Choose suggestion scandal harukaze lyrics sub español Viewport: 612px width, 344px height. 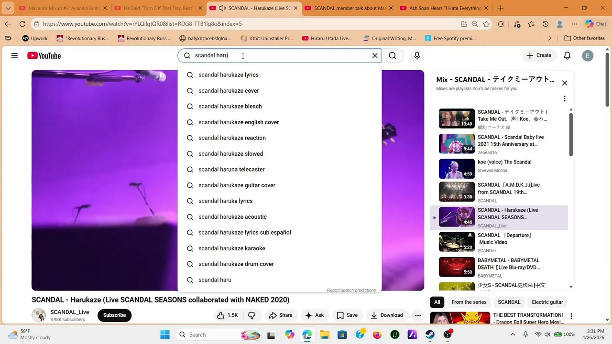pyautogui.click(x=280, y=233)
